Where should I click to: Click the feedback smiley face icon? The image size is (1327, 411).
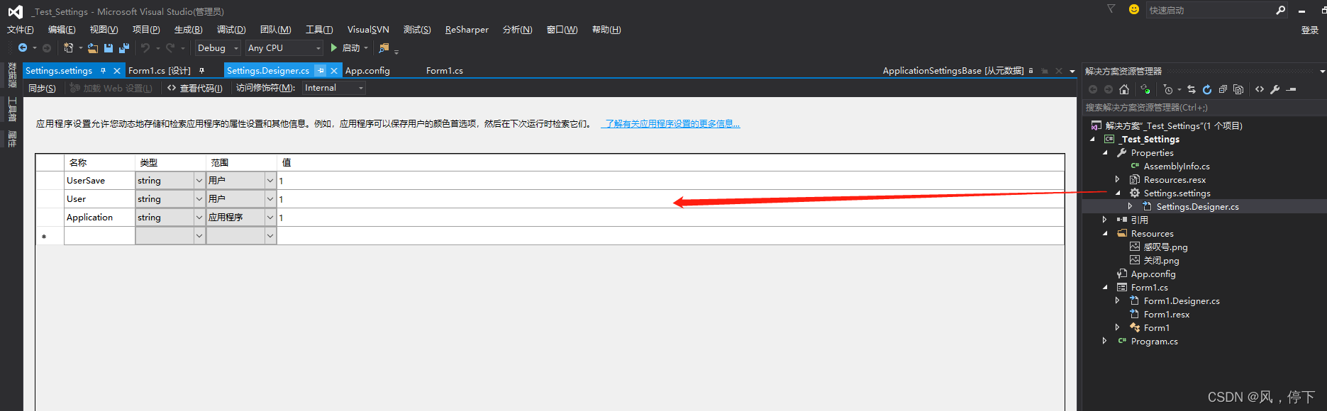pos(1134,9)
